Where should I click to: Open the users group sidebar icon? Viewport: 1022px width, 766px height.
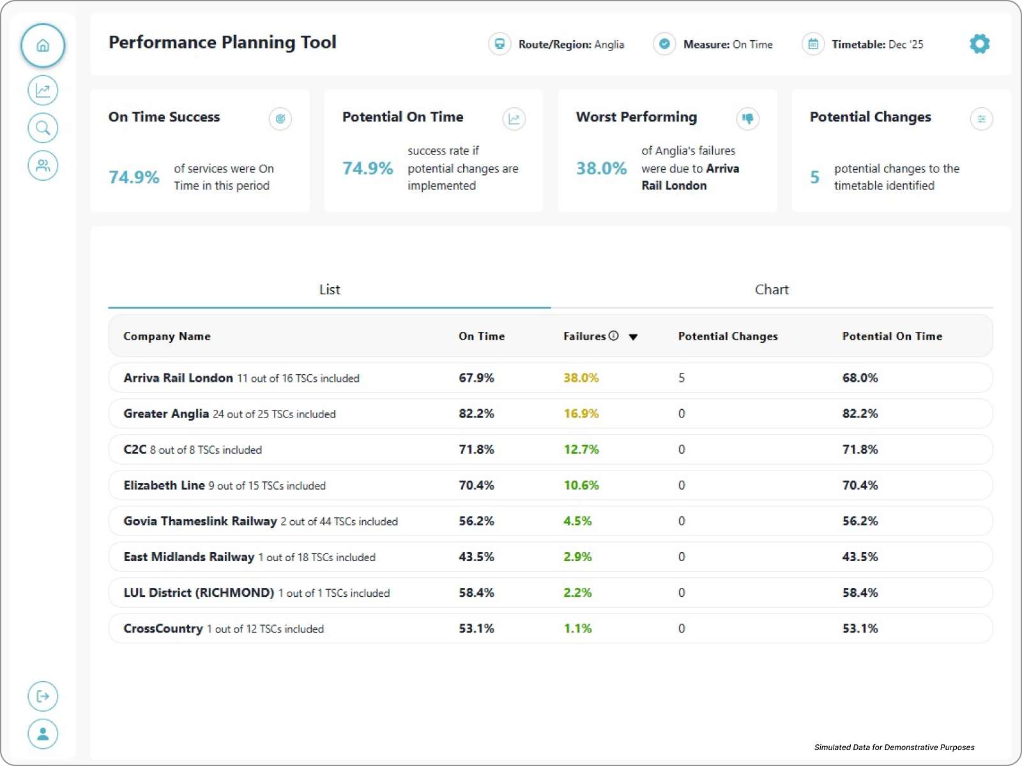[43, 165]
